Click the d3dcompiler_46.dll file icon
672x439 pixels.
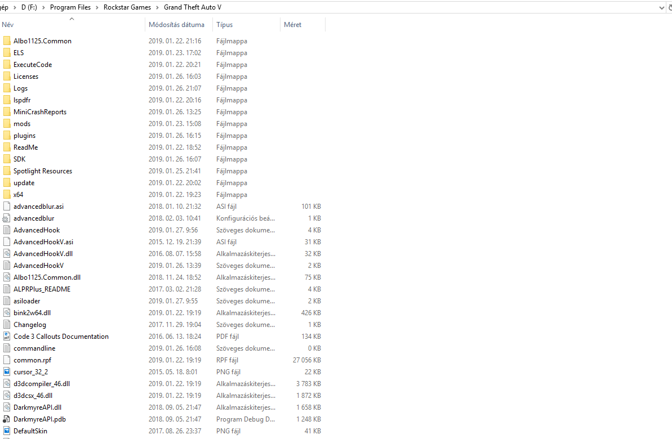click(6, 384)
